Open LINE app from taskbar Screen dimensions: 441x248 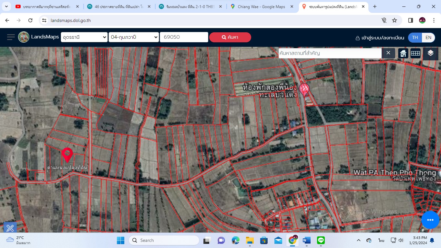tap(321, 240)
